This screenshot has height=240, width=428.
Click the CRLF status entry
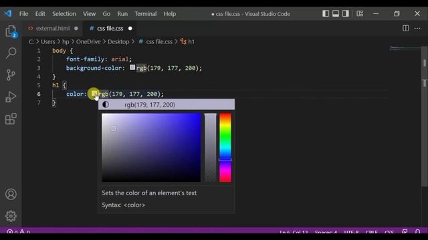click(x=372, y=232)
